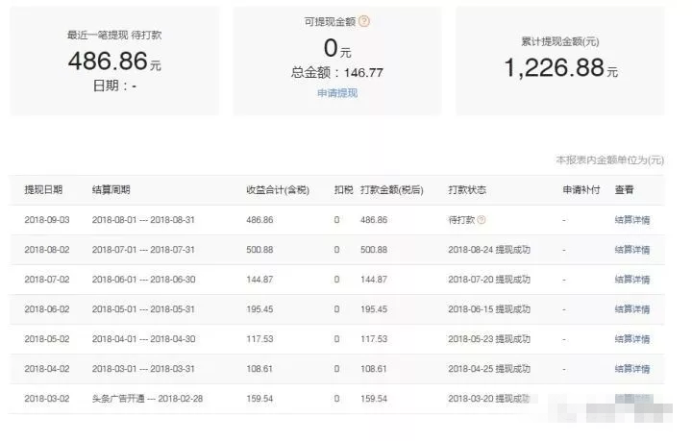Click the 500.88 income total cell
Image resolution: width=692 pixels, height=441 pixels.
259,250
